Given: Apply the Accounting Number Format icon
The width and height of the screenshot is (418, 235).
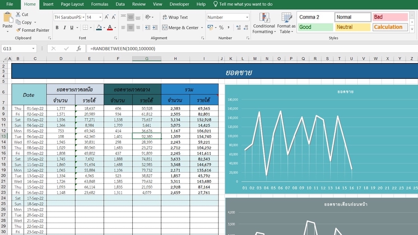Looking at the screenshot, I should [x=210, y=27].
